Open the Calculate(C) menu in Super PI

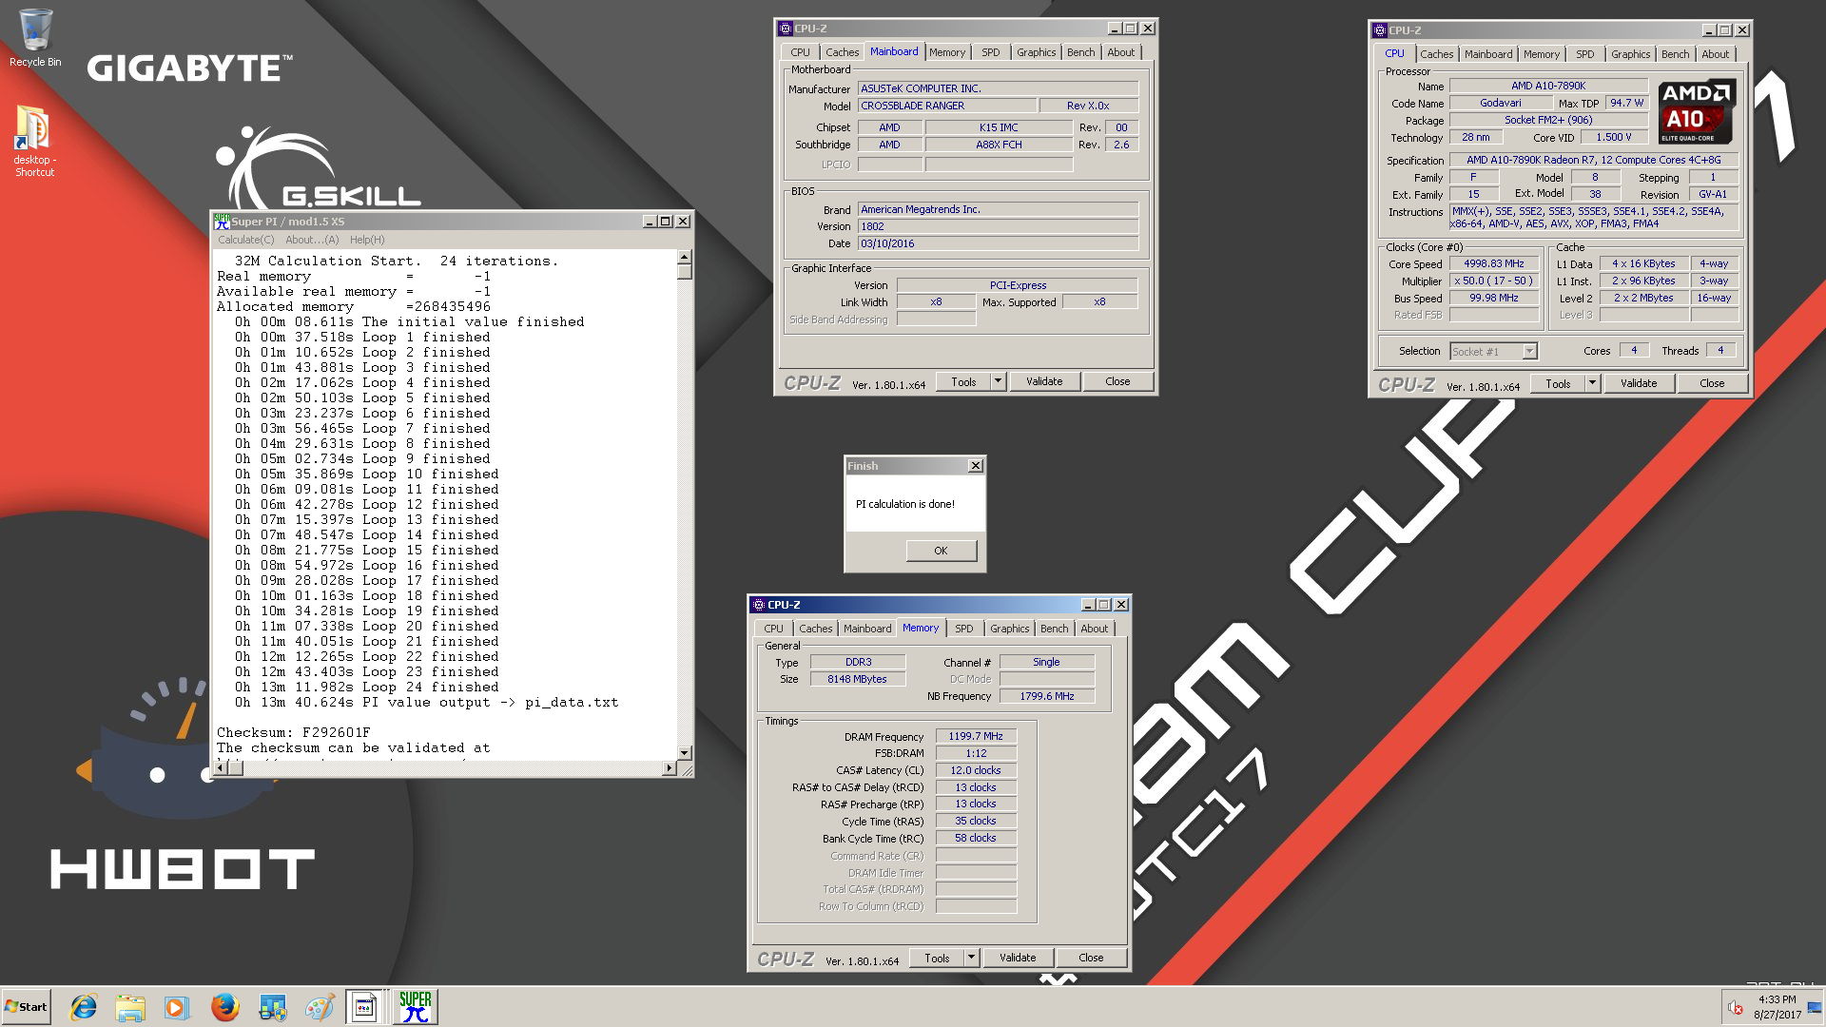click(246, 240)
